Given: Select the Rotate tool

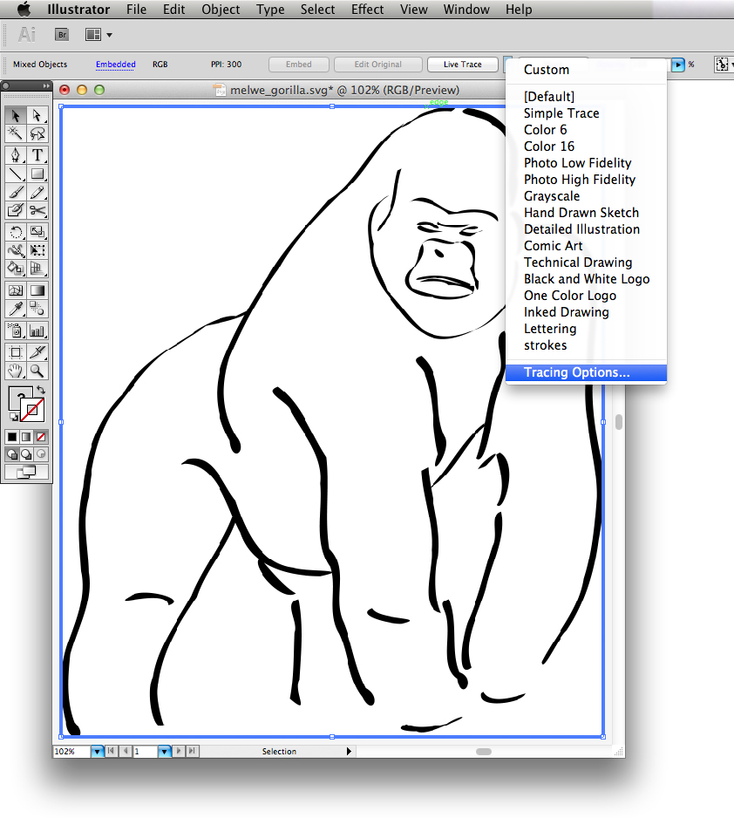Looking at the screenshot, I should point(15,230).
